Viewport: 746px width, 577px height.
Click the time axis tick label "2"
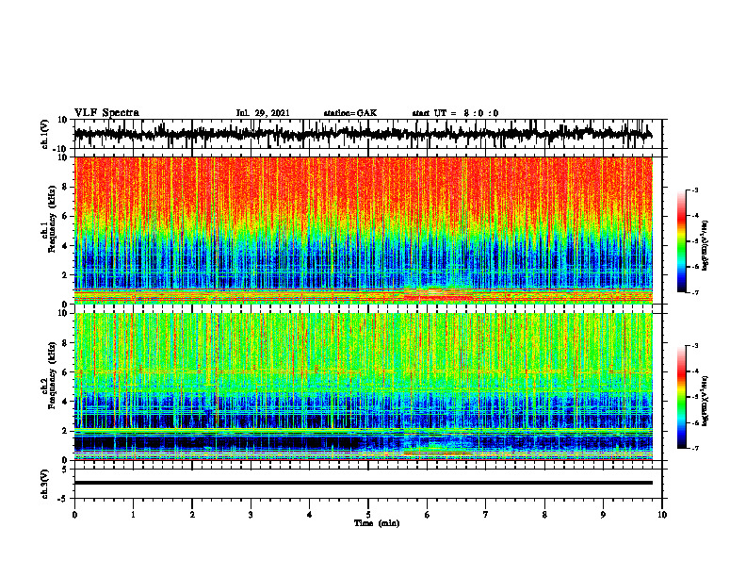tap(192, 515)
